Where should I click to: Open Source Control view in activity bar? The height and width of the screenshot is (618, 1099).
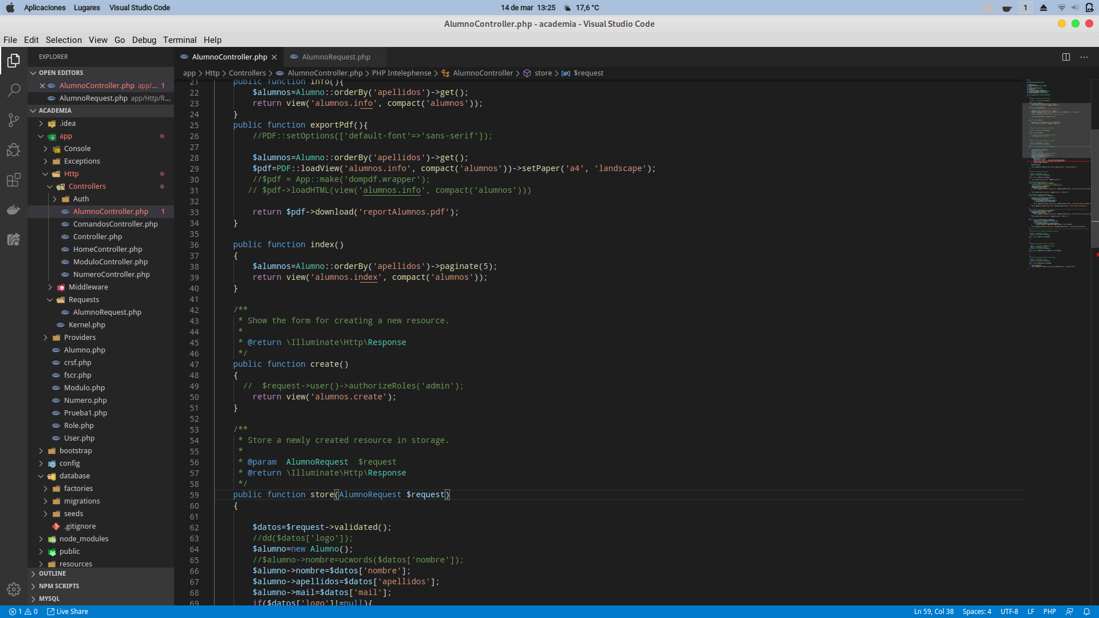[x=14, y=120]
